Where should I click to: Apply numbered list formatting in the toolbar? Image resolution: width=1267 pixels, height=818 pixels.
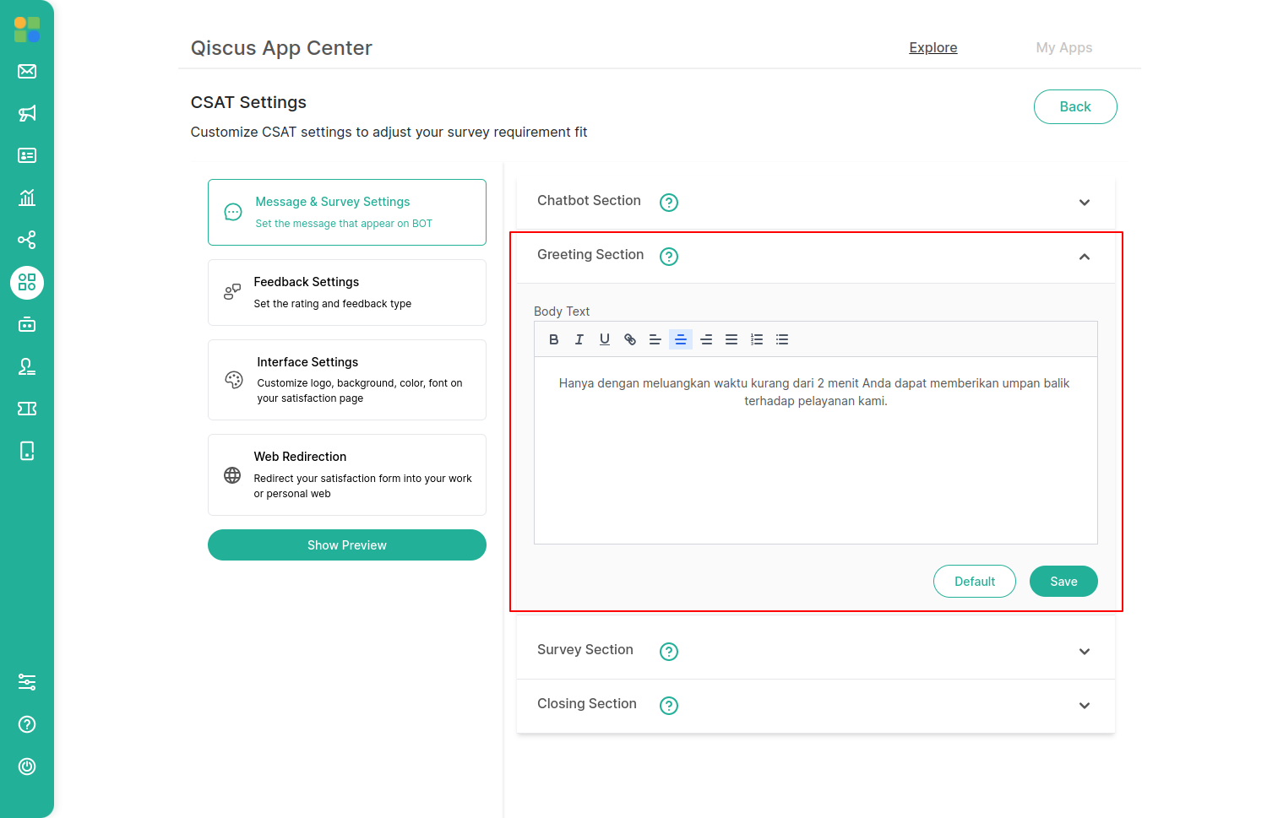(x=757, y=339)
